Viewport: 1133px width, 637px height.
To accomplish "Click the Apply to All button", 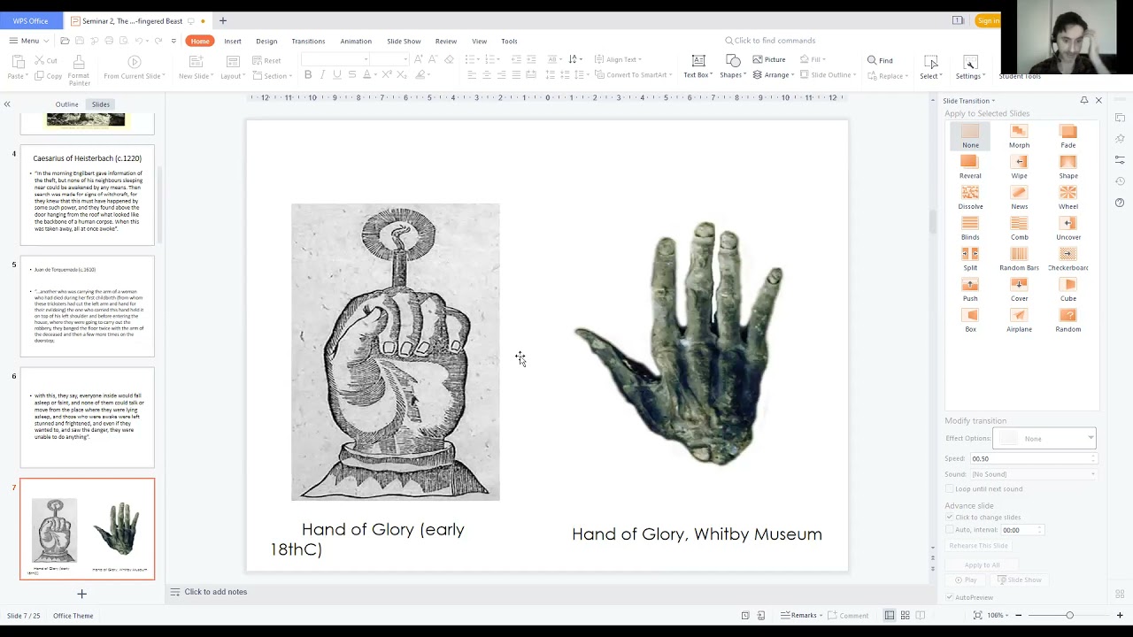I will coord(982,564).
